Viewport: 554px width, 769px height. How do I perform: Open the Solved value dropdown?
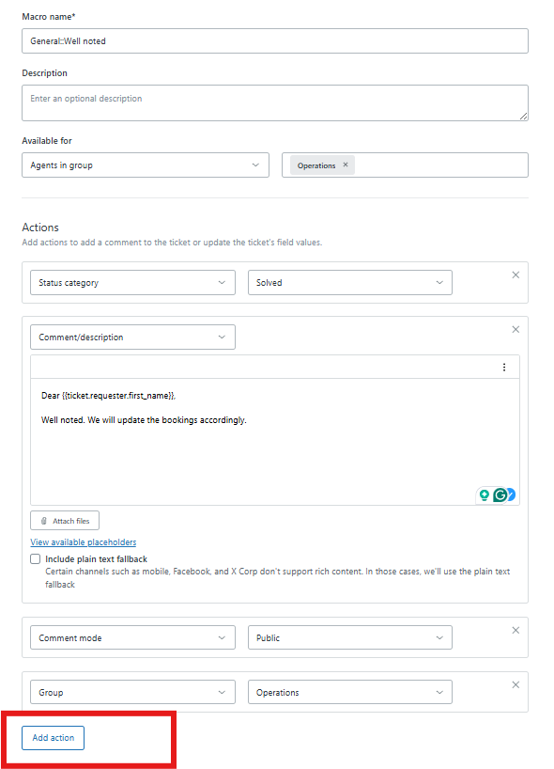point(349,282)
